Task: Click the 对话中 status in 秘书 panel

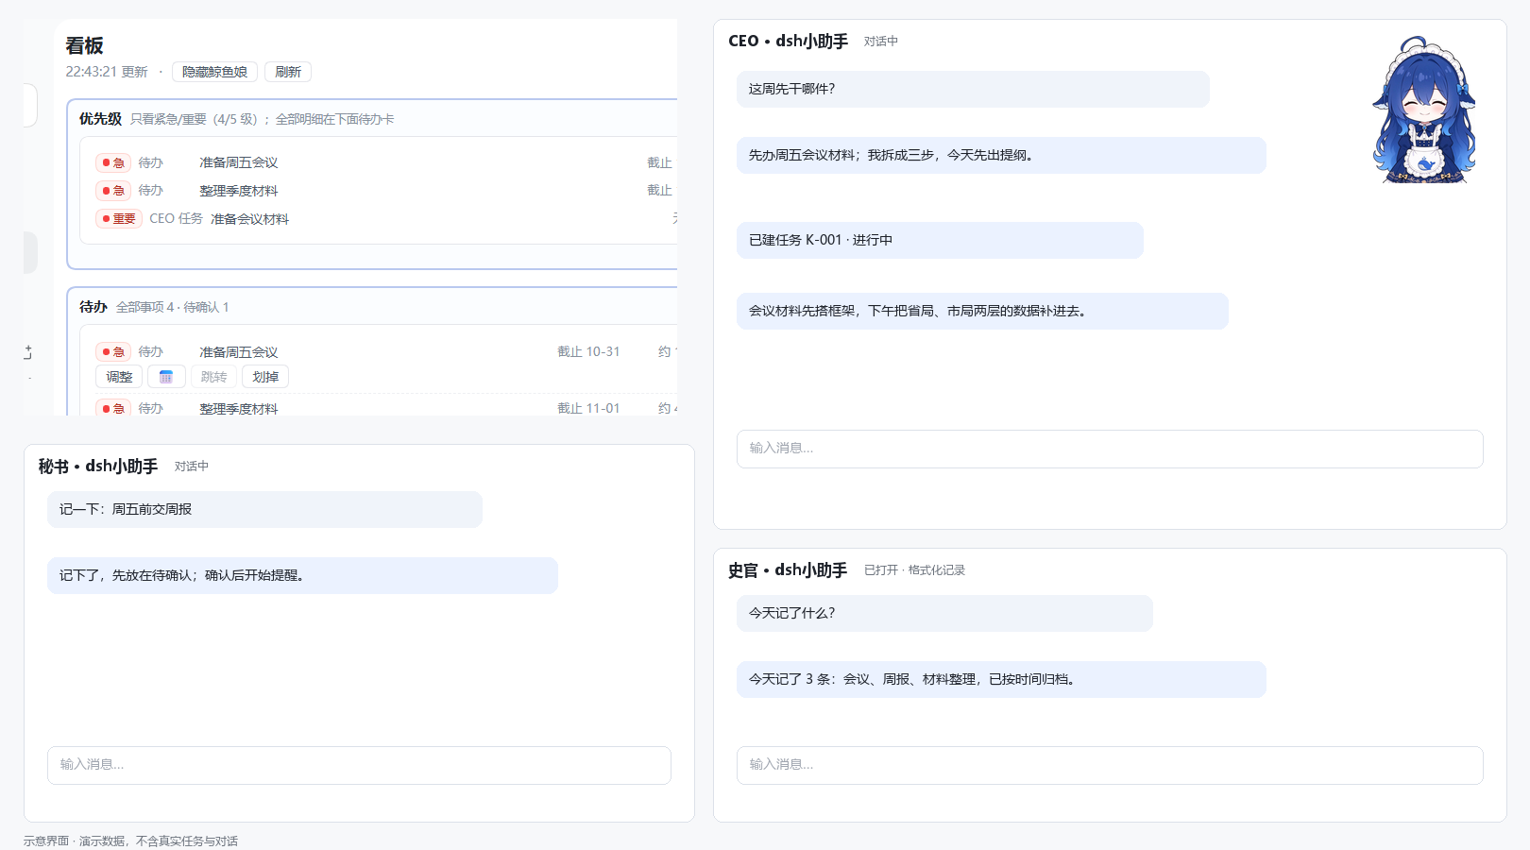Action: click(191, 466)
